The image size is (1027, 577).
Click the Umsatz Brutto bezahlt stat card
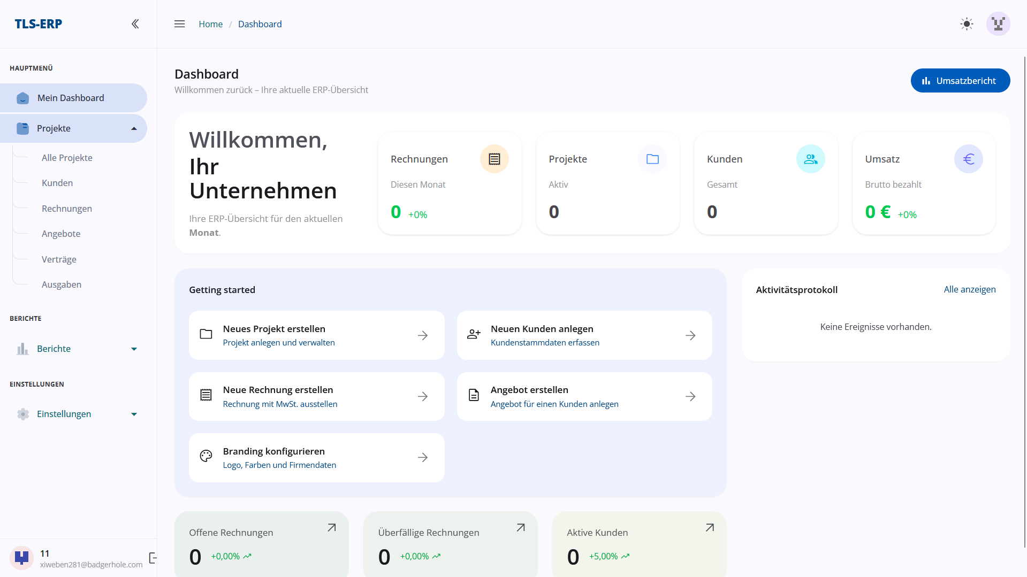[x=924, y=183]
